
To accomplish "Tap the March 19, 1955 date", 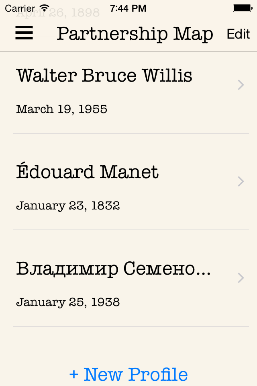I will tap(62, 109).
